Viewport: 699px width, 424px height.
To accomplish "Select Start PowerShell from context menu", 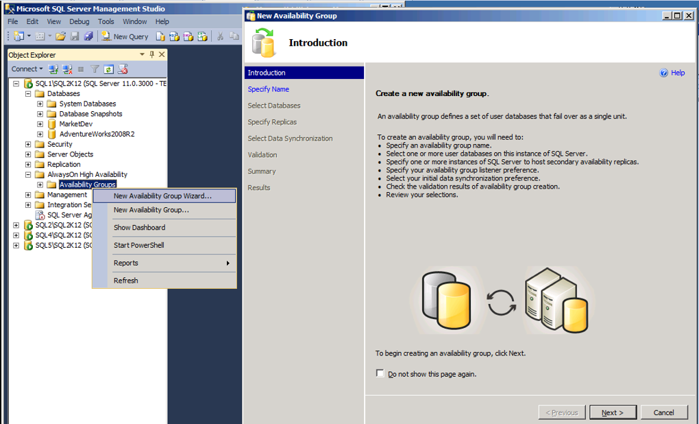I will coord(164,245).
